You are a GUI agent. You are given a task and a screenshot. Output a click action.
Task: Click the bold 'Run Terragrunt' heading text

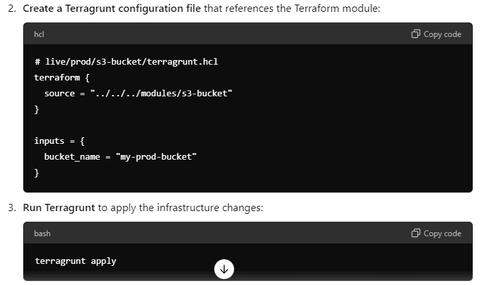[59, 208]
